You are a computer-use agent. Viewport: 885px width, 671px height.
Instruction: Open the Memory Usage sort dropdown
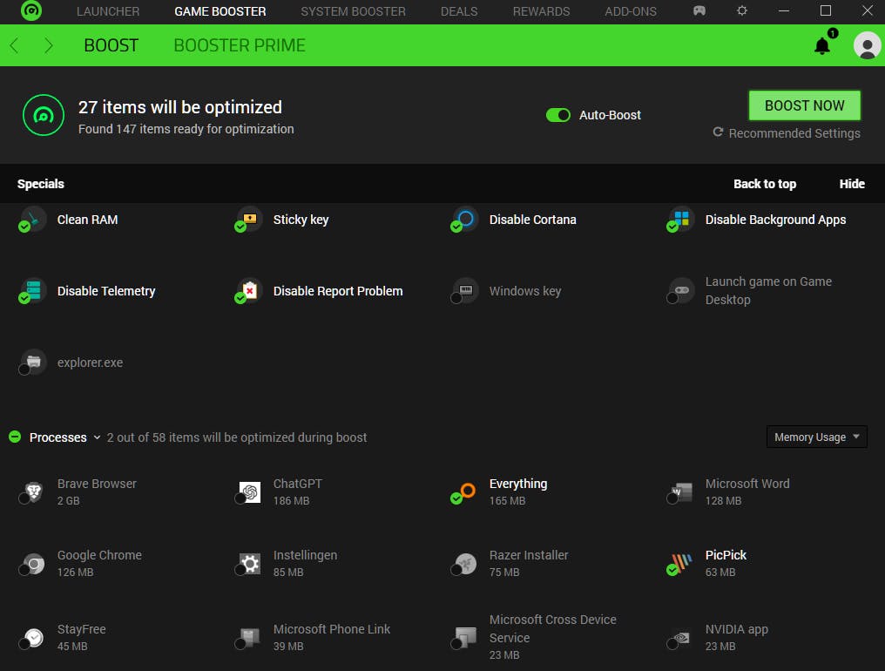[x=816, y=437]
